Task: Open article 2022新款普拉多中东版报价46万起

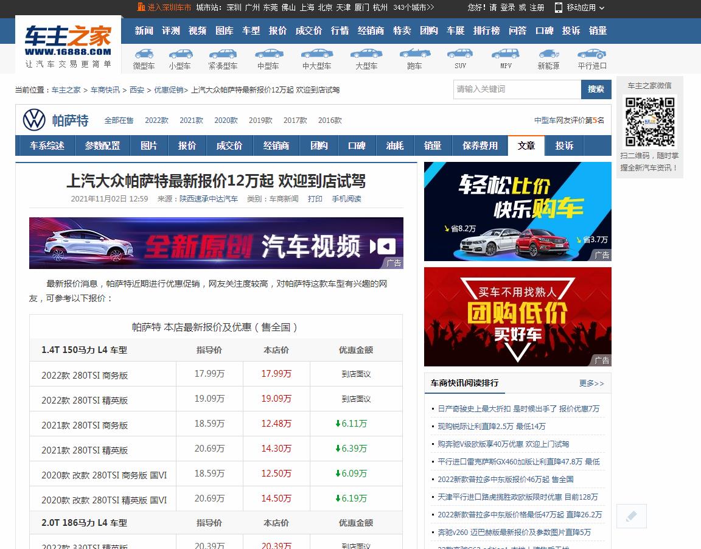Action: pos(506,479)
